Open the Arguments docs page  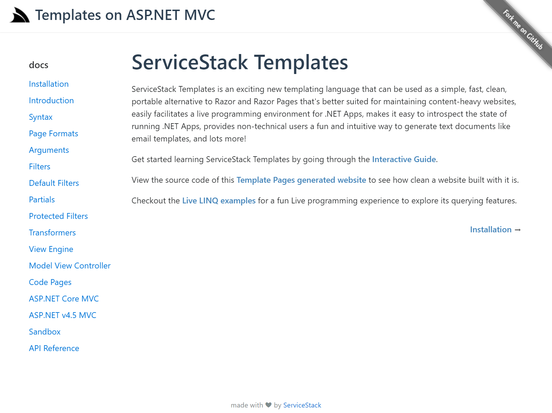tap(49, 150)
